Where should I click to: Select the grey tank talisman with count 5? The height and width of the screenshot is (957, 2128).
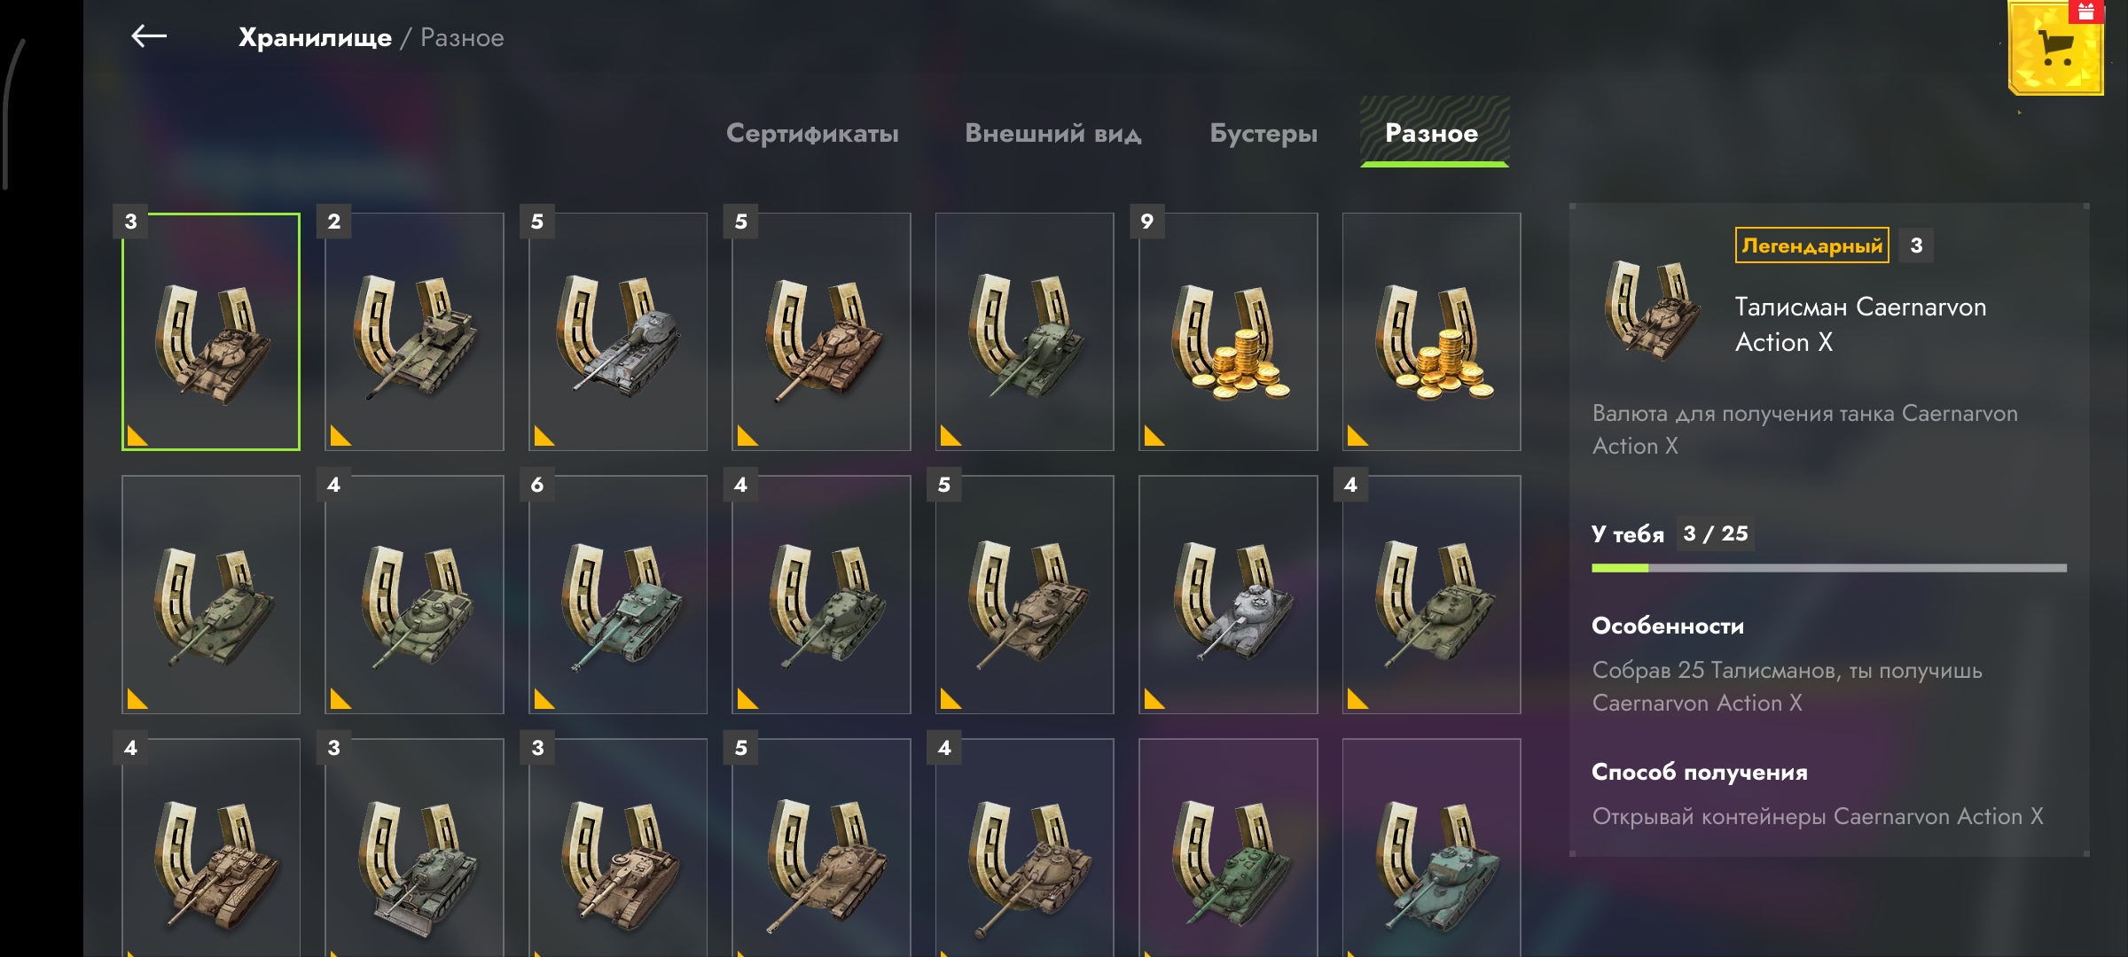tap(618, 331)
